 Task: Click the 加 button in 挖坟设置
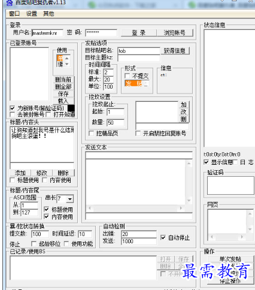tap(184, 105)
